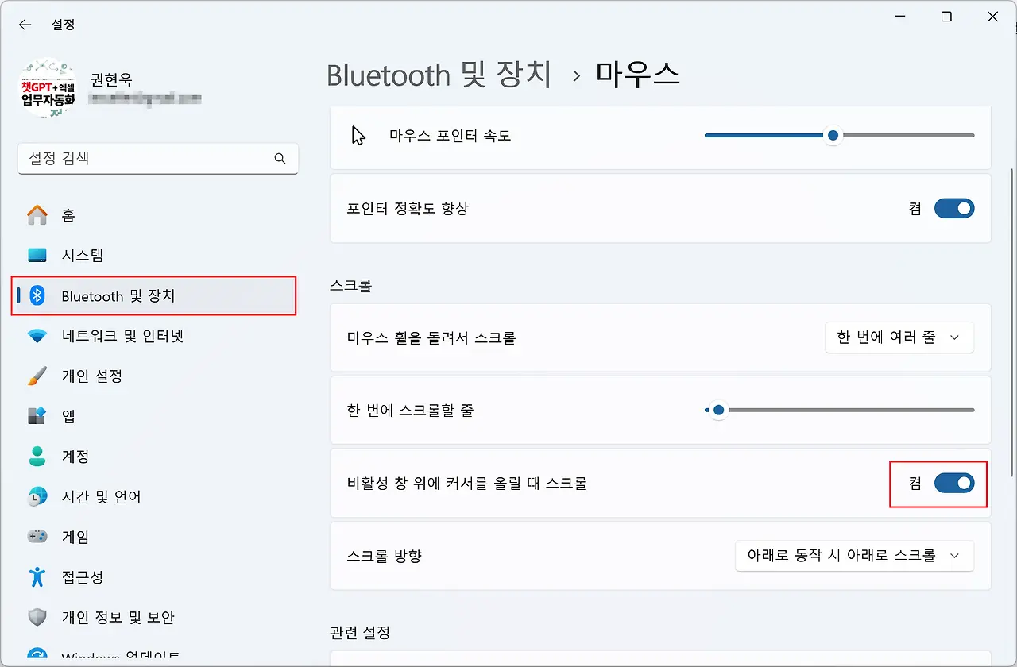The width and height of the screenshot is (1017, 667).
Task: Click Bluetooth 및 장치 in the breadcrumb
Action: [440, 75]
